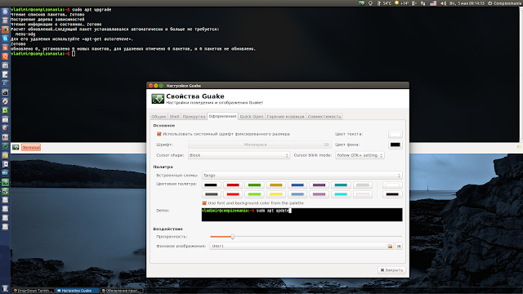
Task: Select the Оформление tab
Action: (222, 116)
